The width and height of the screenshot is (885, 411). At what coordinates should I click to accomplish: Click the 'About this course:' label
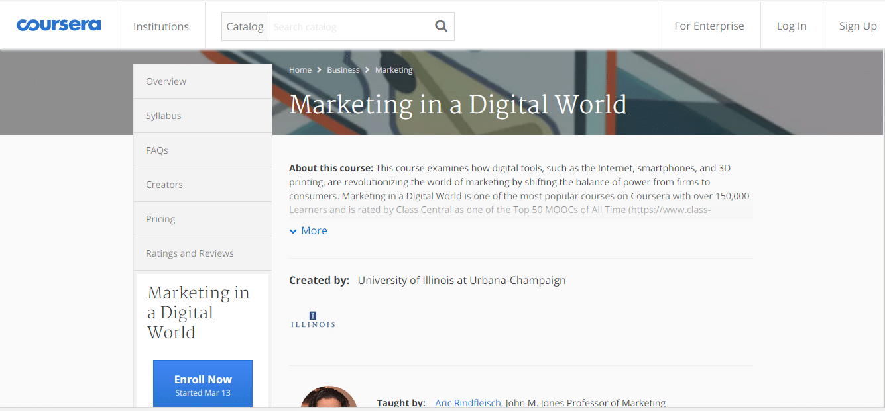pos(331,168)
